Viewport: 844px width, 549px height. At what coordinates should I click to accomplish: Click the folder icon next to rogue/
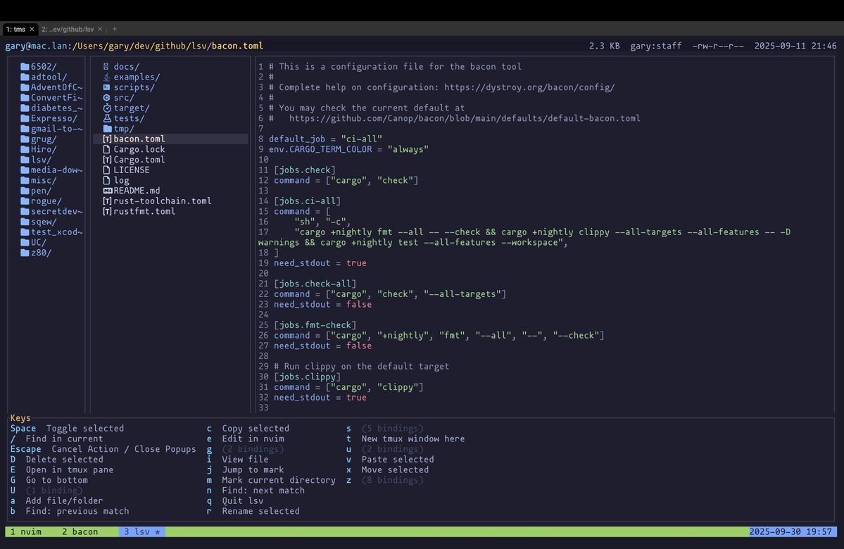coord(25,201)
